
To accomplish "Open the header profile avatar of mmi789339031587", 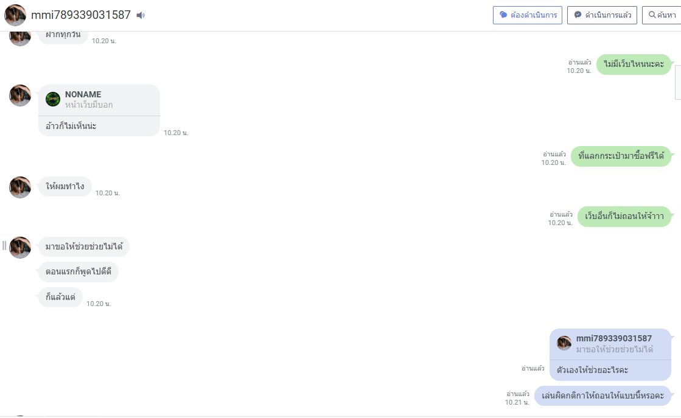I will pyautogui.click(x=15, y=15).
